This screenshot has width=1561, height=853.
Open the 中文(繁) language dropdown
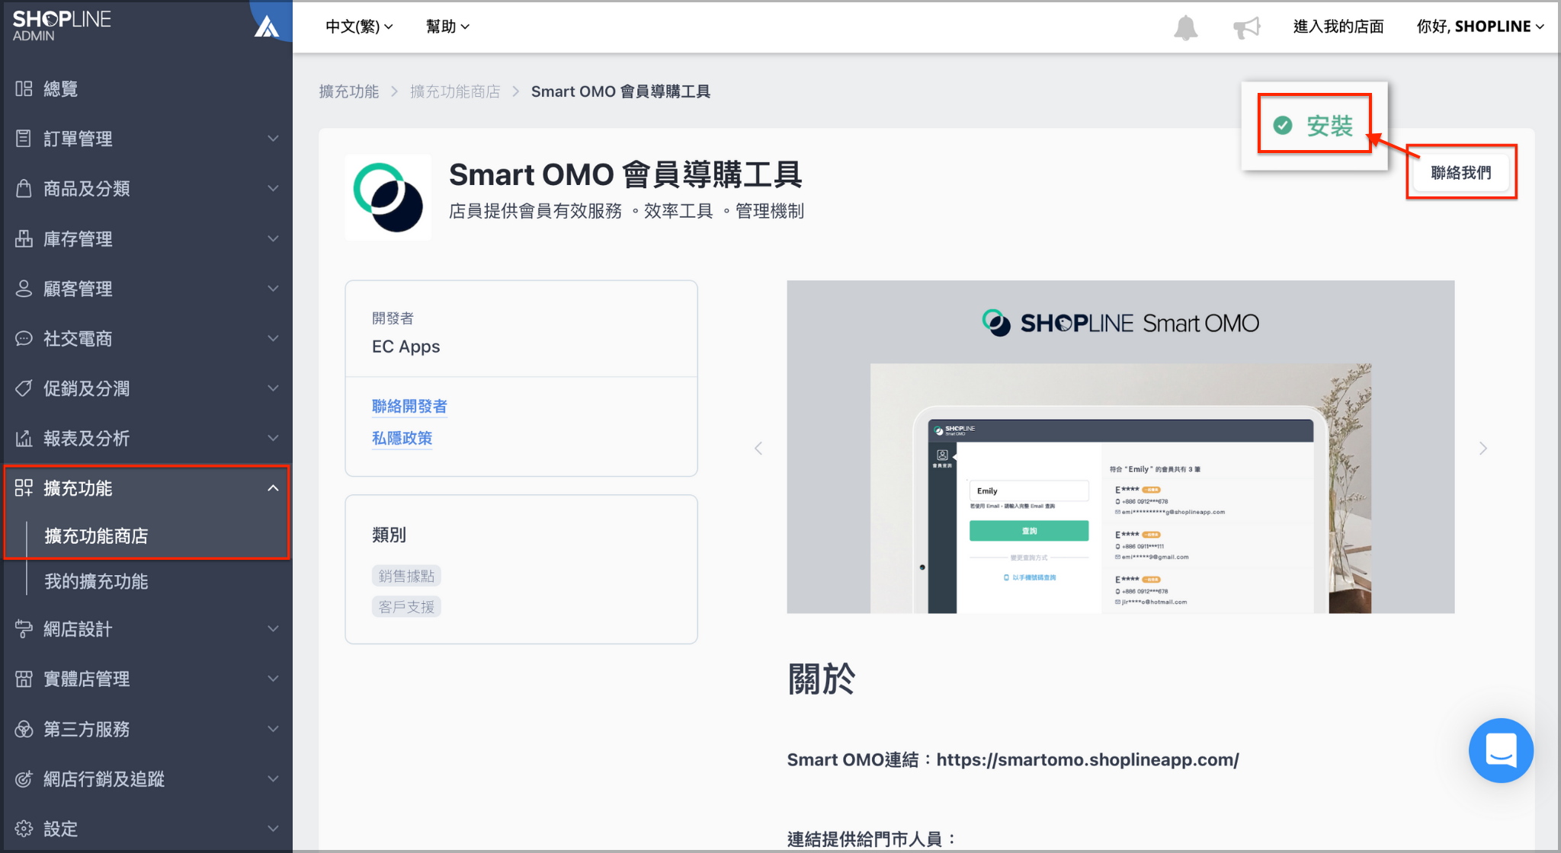(359, 27)
